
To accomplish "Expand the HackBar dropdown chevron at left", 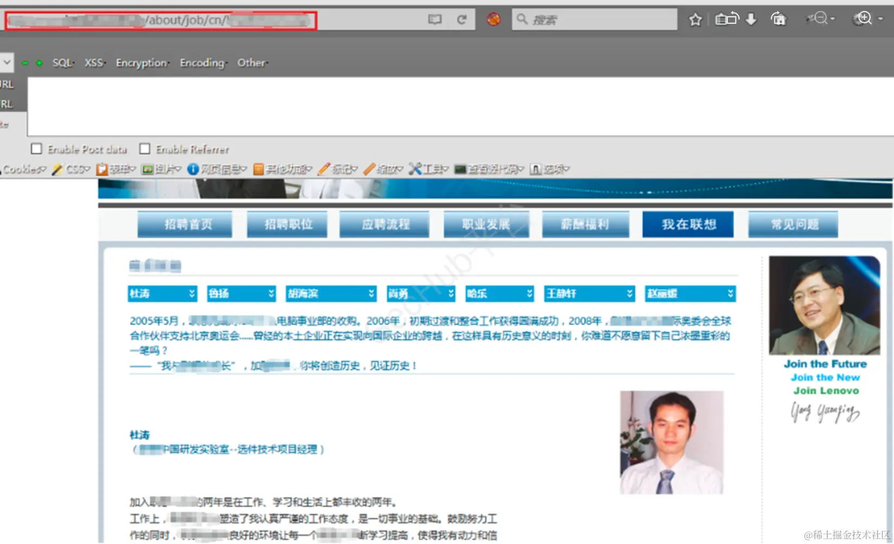I will [7, 62].
